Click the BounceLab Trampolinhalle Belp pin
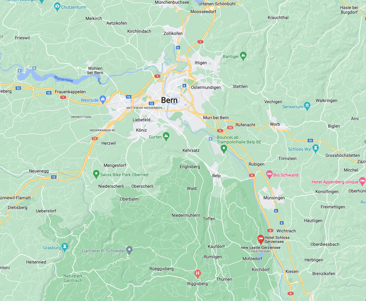The height and width of the screenshot is (301, 366). (224, 149)
